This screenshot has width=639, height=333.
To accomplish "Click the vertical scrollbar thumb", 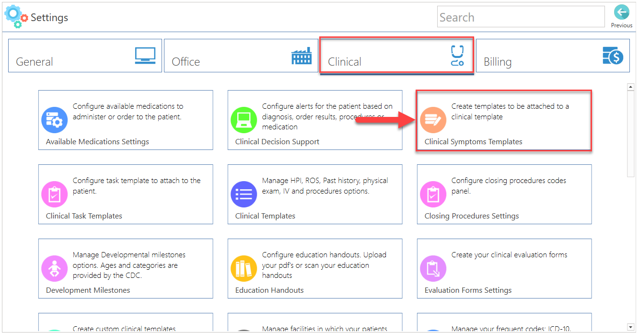I will pos(631,134).
